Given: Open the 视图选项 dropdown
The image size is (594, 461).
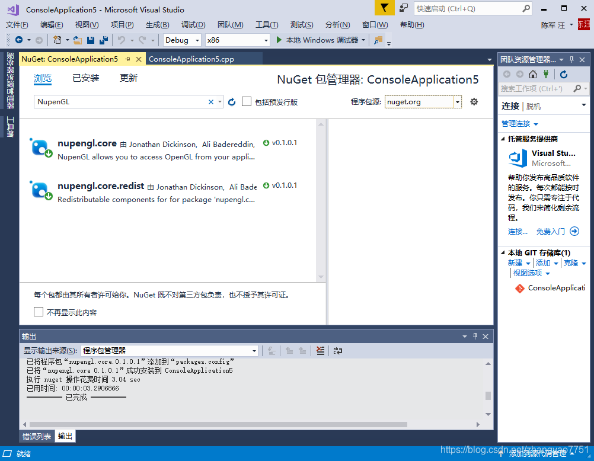Looking at the screenshot, I should point(532,273).
